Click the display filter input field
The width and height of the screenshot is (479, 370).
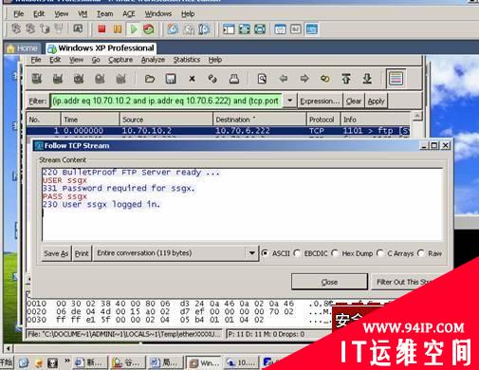point(166,101)
